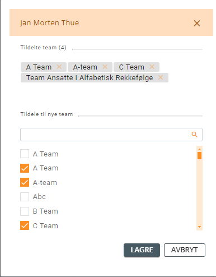Uncheck the C Team checkbox
The height and width of the screenshot is (277, 216).
point(25,225)
